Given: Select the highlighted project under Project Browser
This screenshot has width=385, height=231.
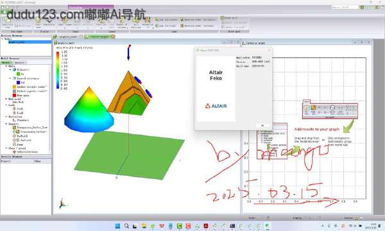Looking at the screenshot, I should point(17,42).
